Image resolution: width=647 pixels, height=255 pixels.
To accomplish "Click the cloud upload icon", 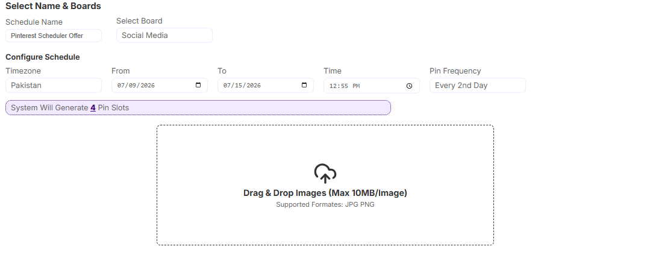I will [x=325, y=173].
